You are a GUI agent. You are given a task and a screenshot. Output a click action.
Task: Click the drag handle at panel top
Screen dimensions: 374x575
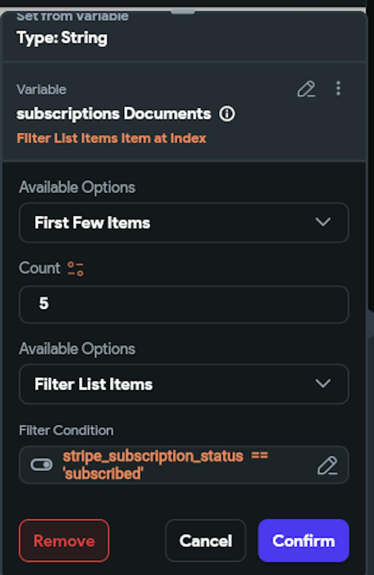point(183,12)
